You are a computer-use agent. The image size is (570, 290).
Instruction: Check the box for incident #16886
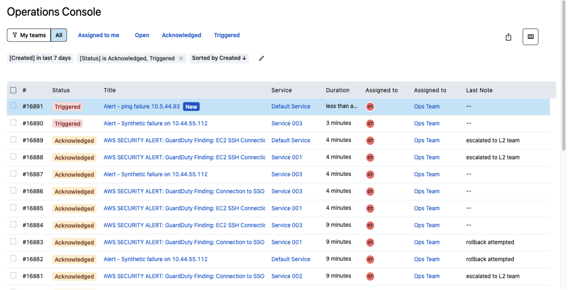[x=13, y=191]
